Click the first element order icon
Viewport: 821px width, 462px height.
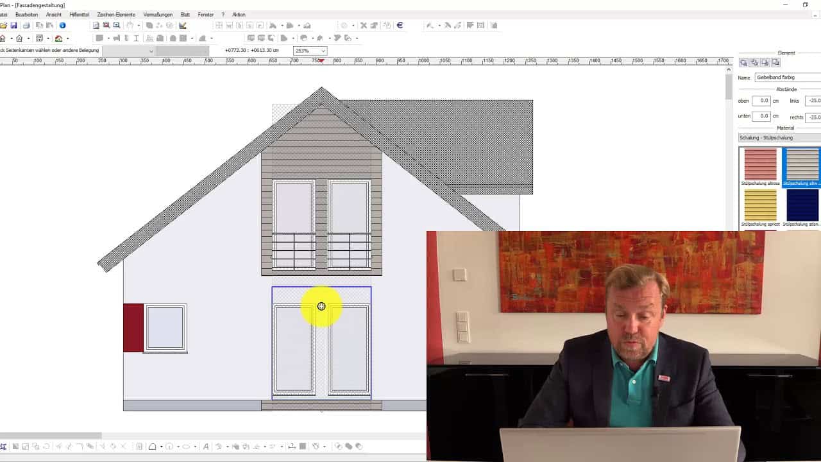coord(743,63)
